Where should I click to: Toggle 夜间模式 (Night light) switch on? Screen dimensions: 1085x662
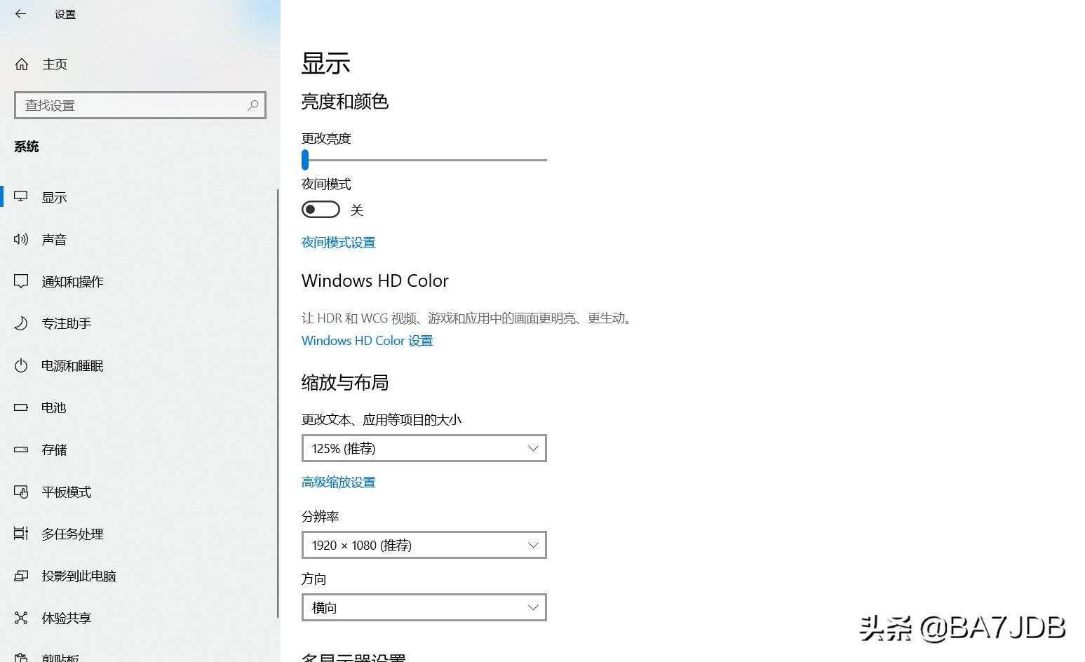click(321, 209)
